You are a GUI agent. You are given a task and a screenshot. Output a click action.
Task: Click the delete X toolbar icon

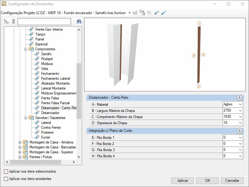[149, 13]
